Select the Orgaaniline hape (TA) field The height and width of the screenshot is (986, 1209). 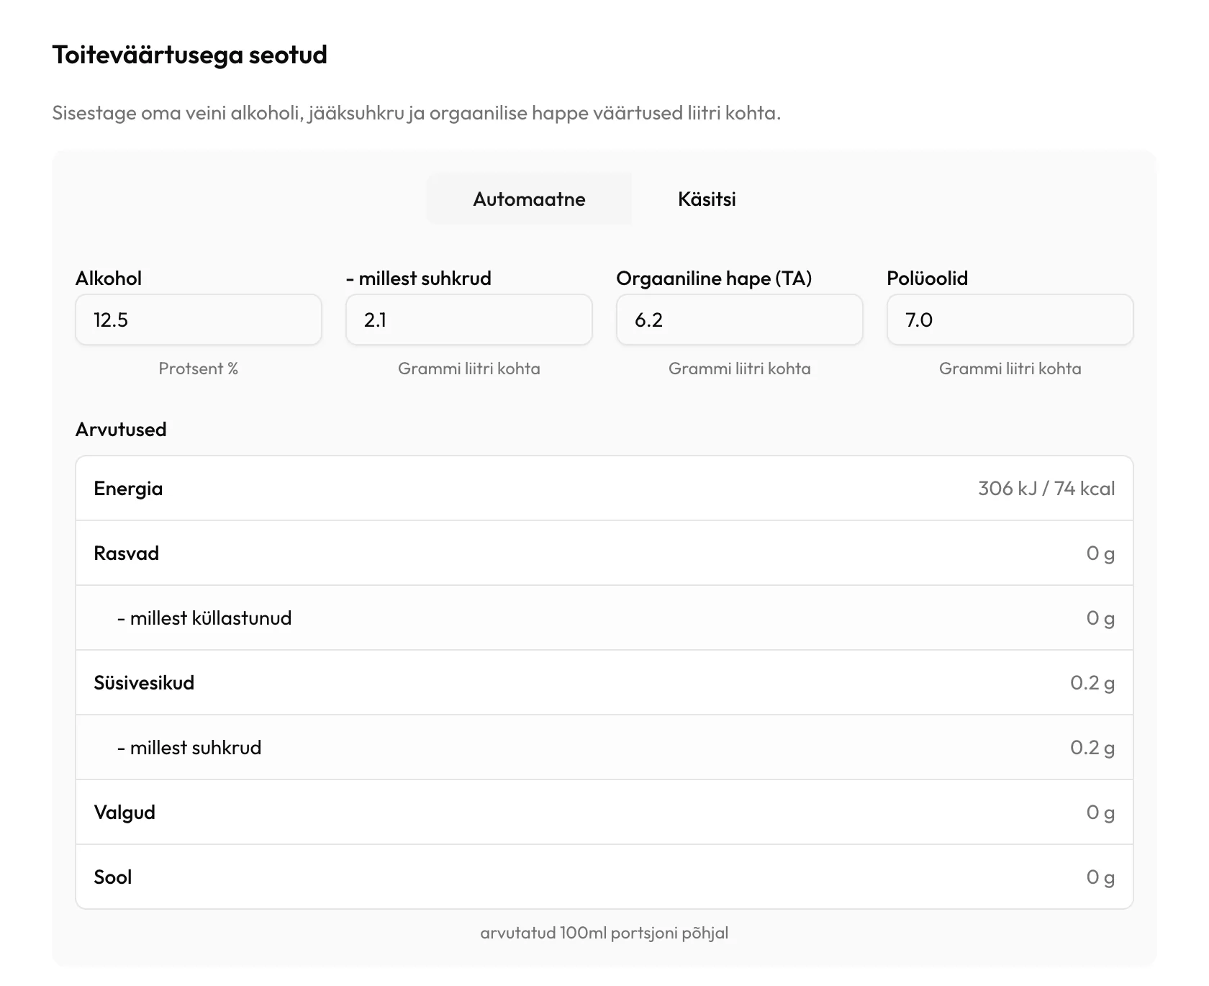[x=740, y=320]
